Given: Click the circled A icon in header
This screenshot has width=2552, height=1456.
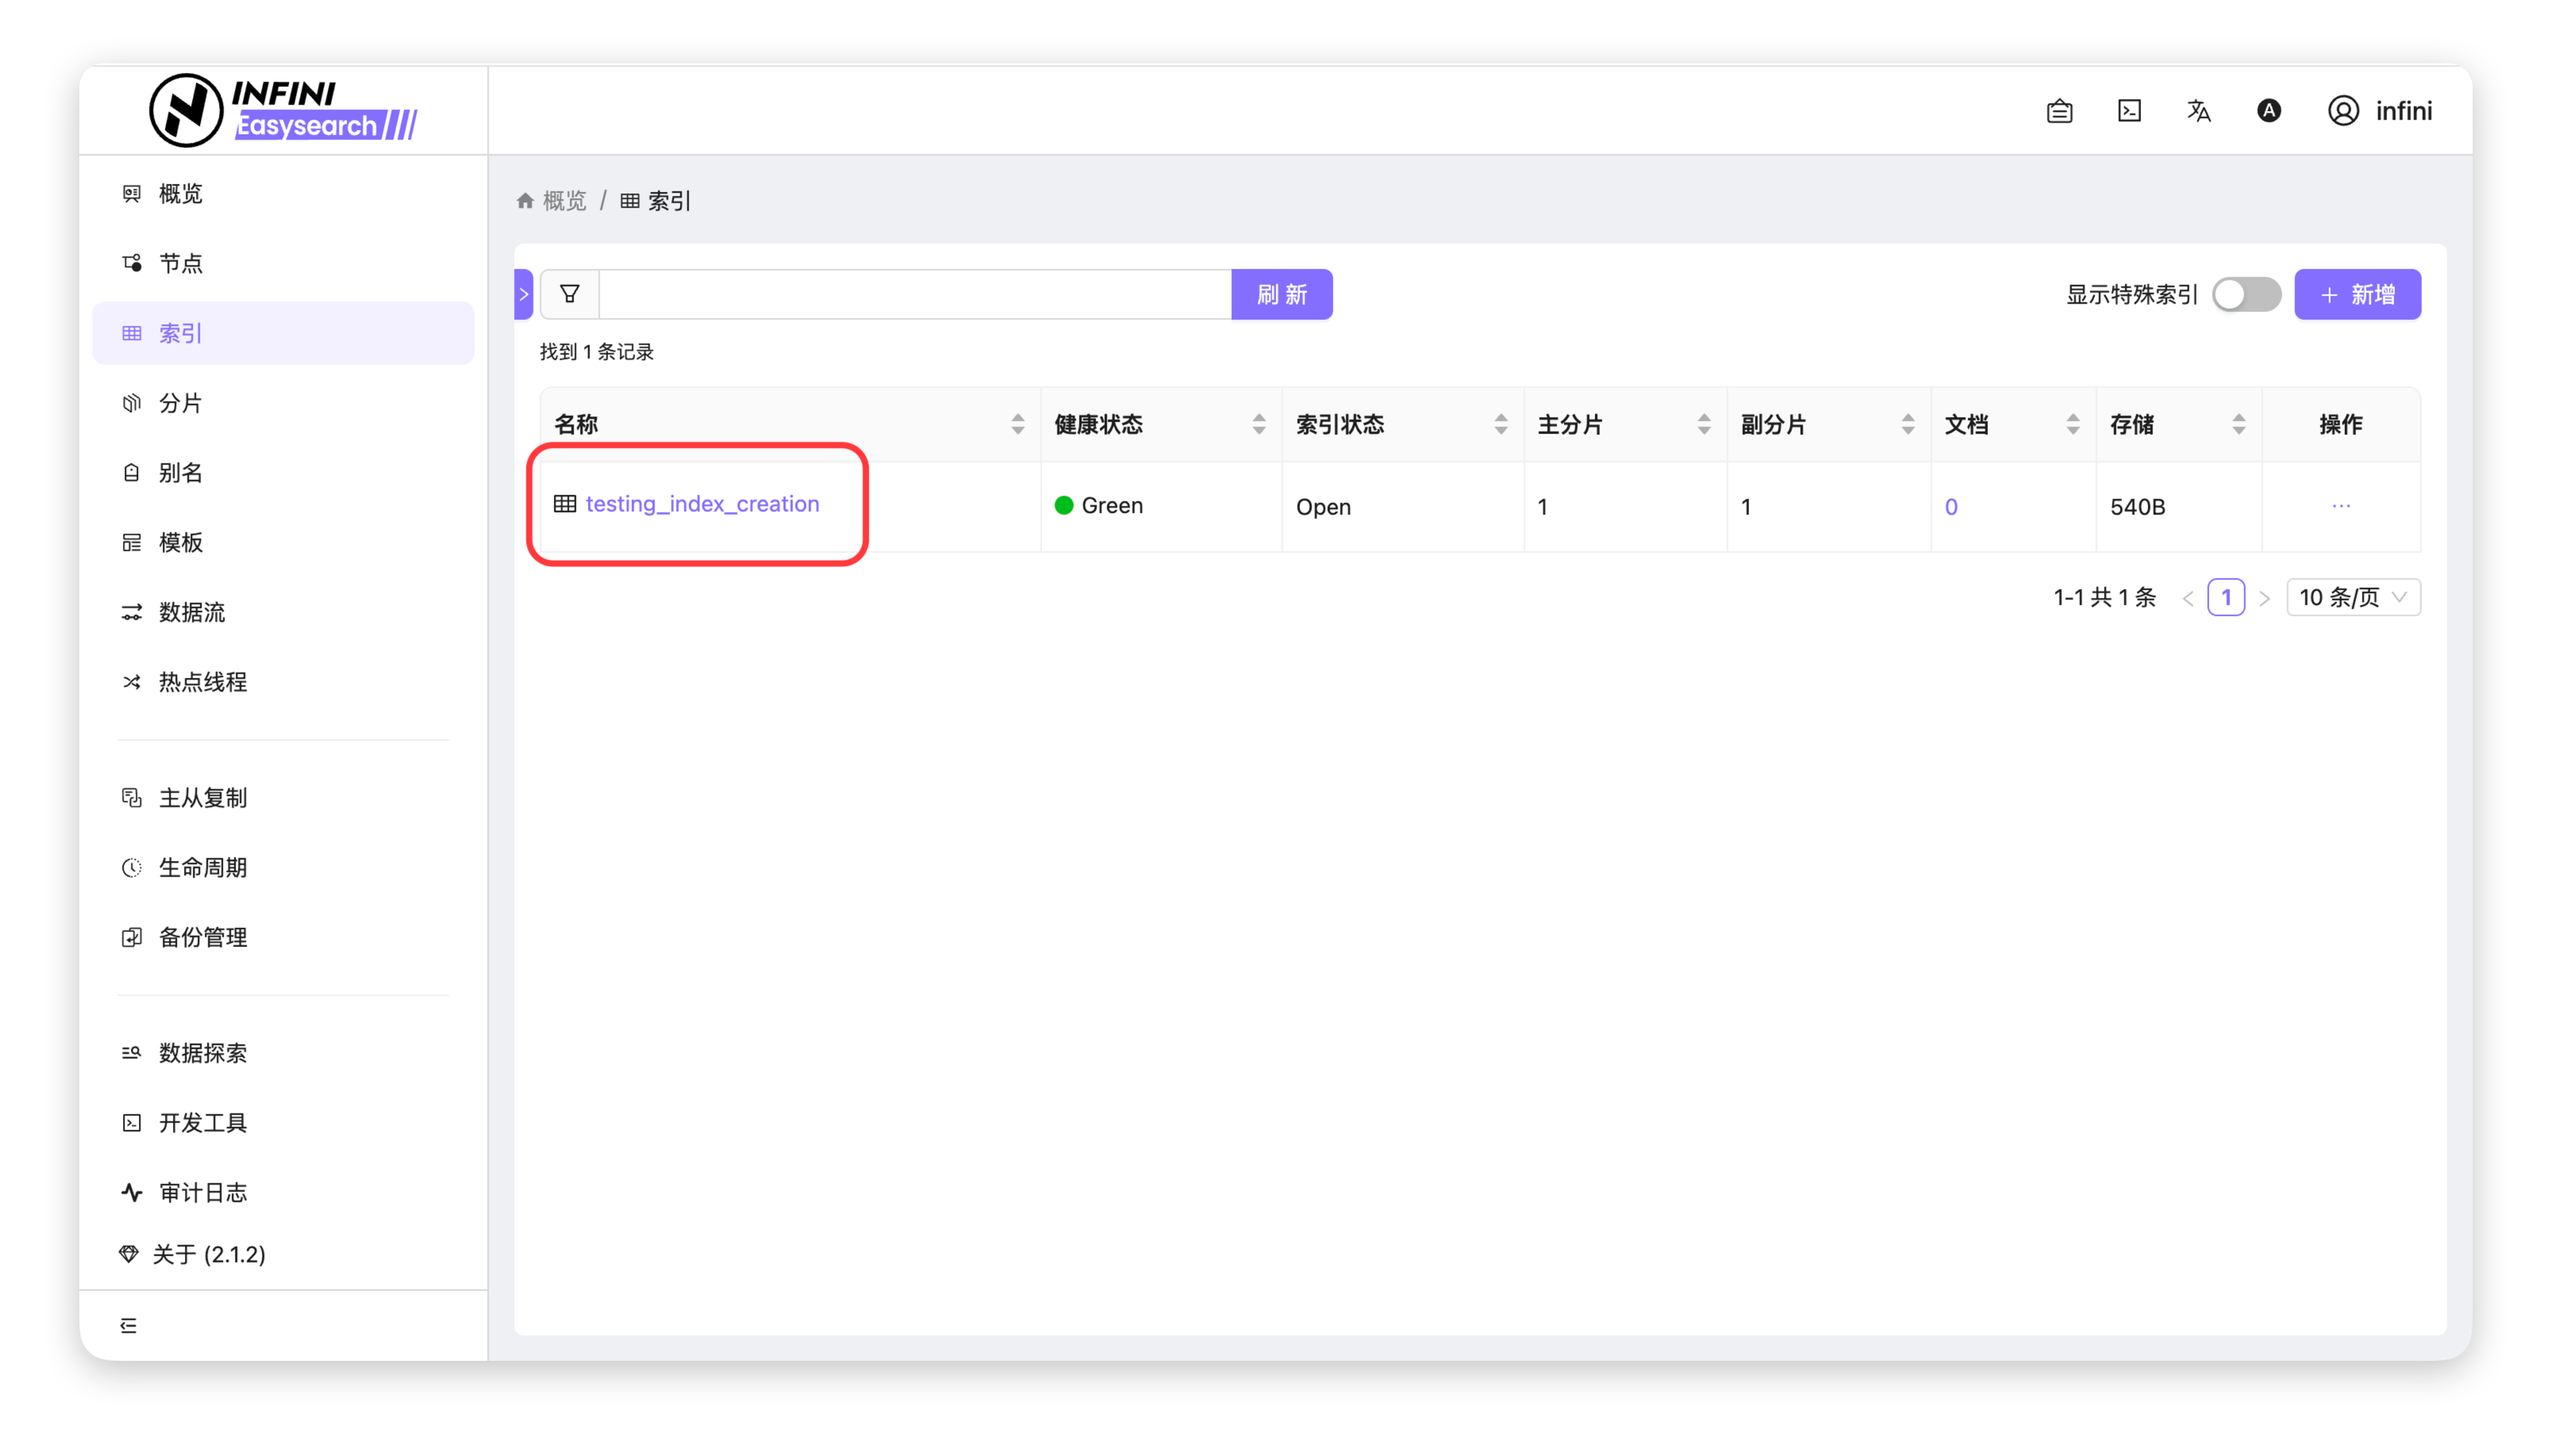Looking at the screenshot, I should 2268,111.
